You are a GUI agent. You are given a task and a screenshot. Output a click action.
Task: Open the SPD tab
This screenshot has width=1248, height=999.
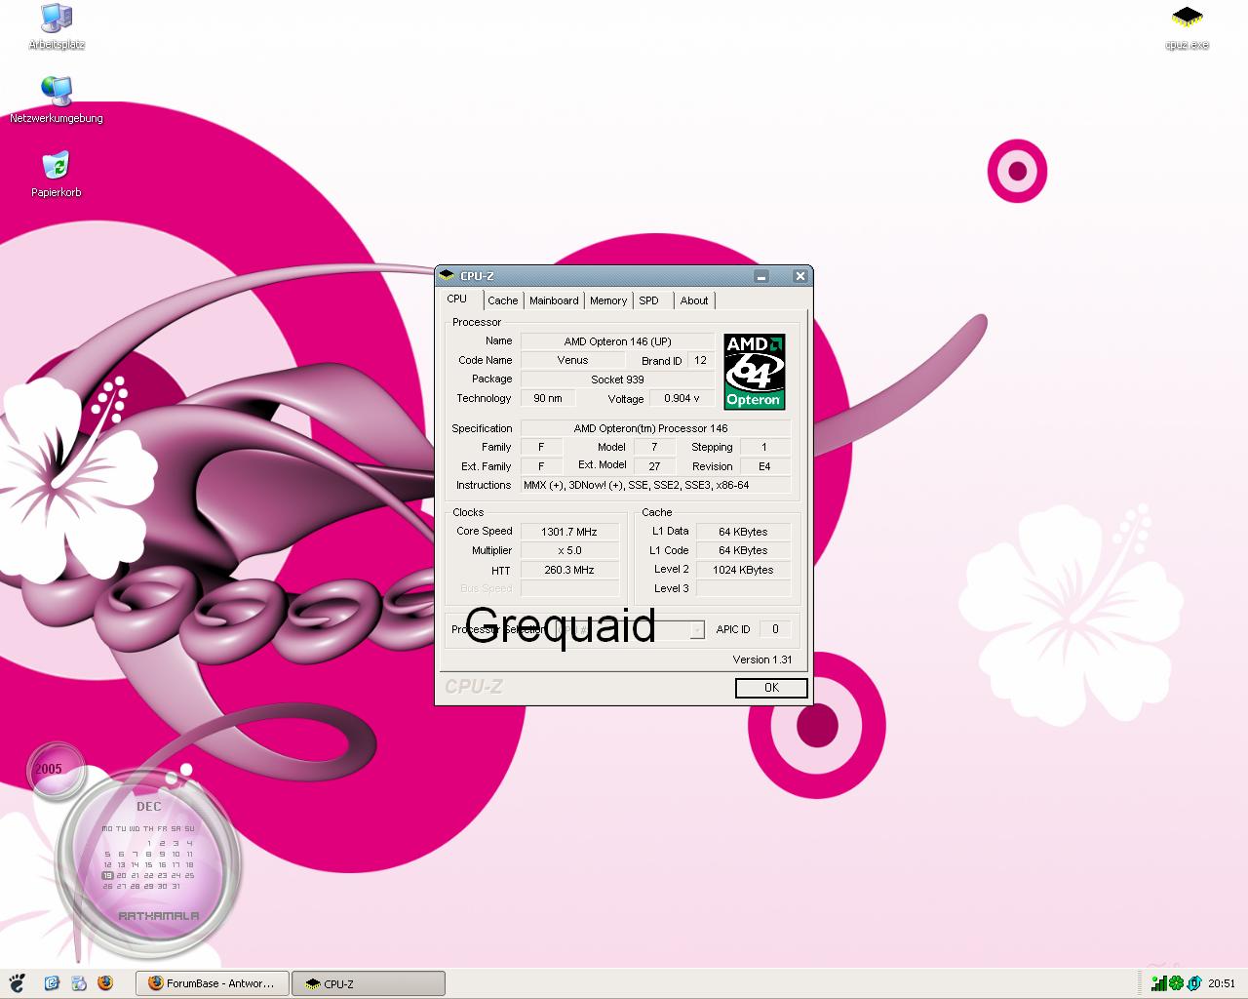coord(649,300)
